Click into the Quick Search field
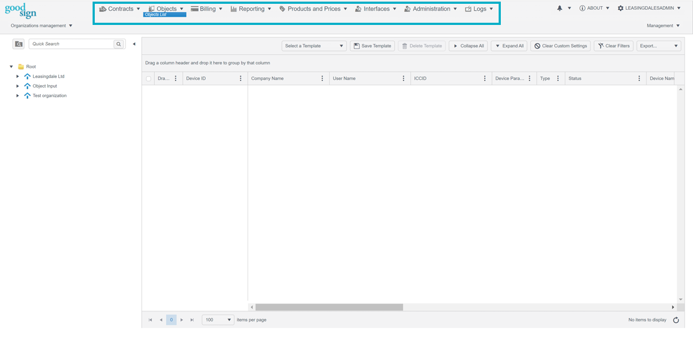The height and width of the screenshot is (343, 693). [x=70, y=44]
